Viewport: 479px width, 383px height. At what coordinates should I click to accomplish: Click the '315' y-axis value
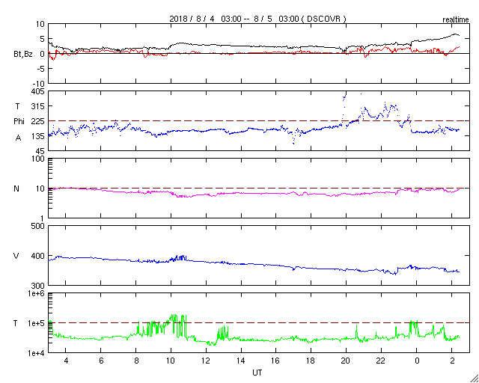(38, 106)
